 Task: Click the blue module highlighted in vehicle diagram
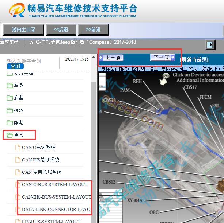pos(164,111)
